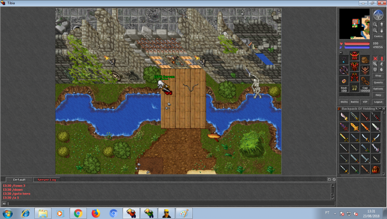
Task: Open the red backpack inside the container
Action: [x=376, y=169]
